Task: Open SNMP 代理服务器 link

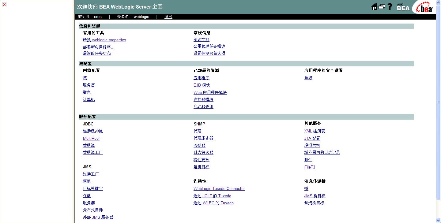Action: click(x=203, y=138)
